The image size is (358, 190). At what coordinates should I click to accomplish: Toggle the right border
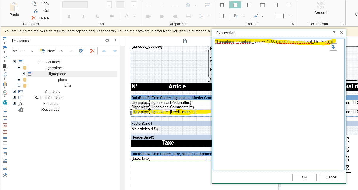click(x=276, y=5)
